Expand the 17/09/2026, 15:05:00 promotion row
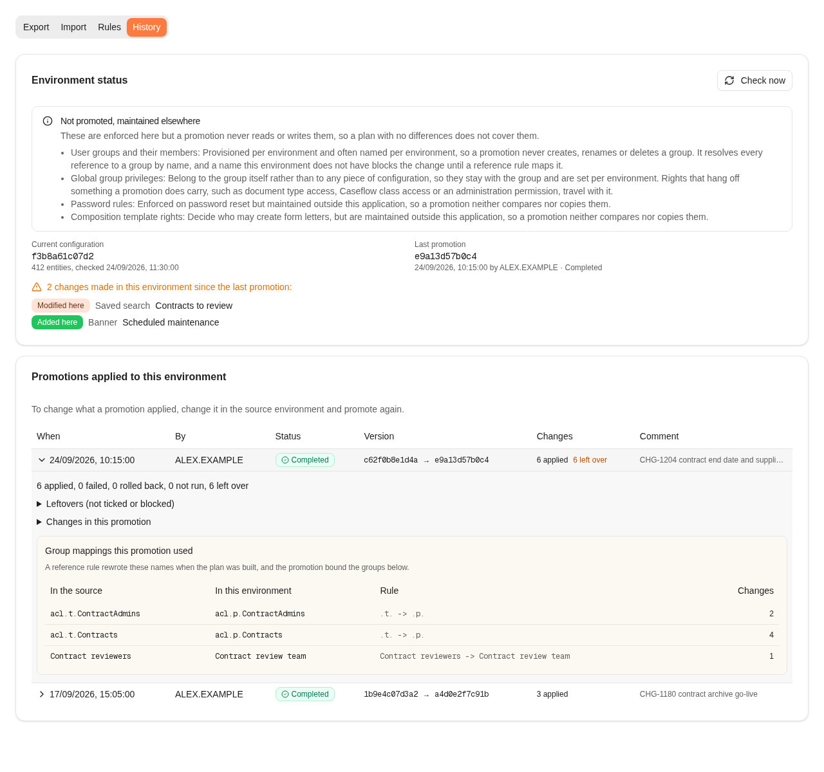 42,694
